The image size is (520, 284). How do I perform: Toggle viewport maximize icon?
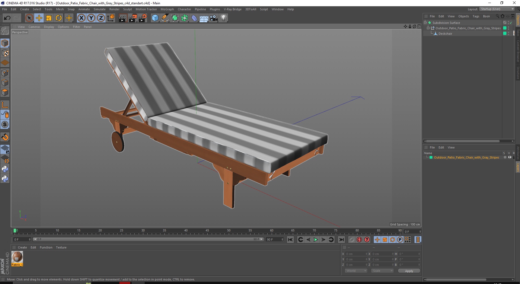pos(419,27)
